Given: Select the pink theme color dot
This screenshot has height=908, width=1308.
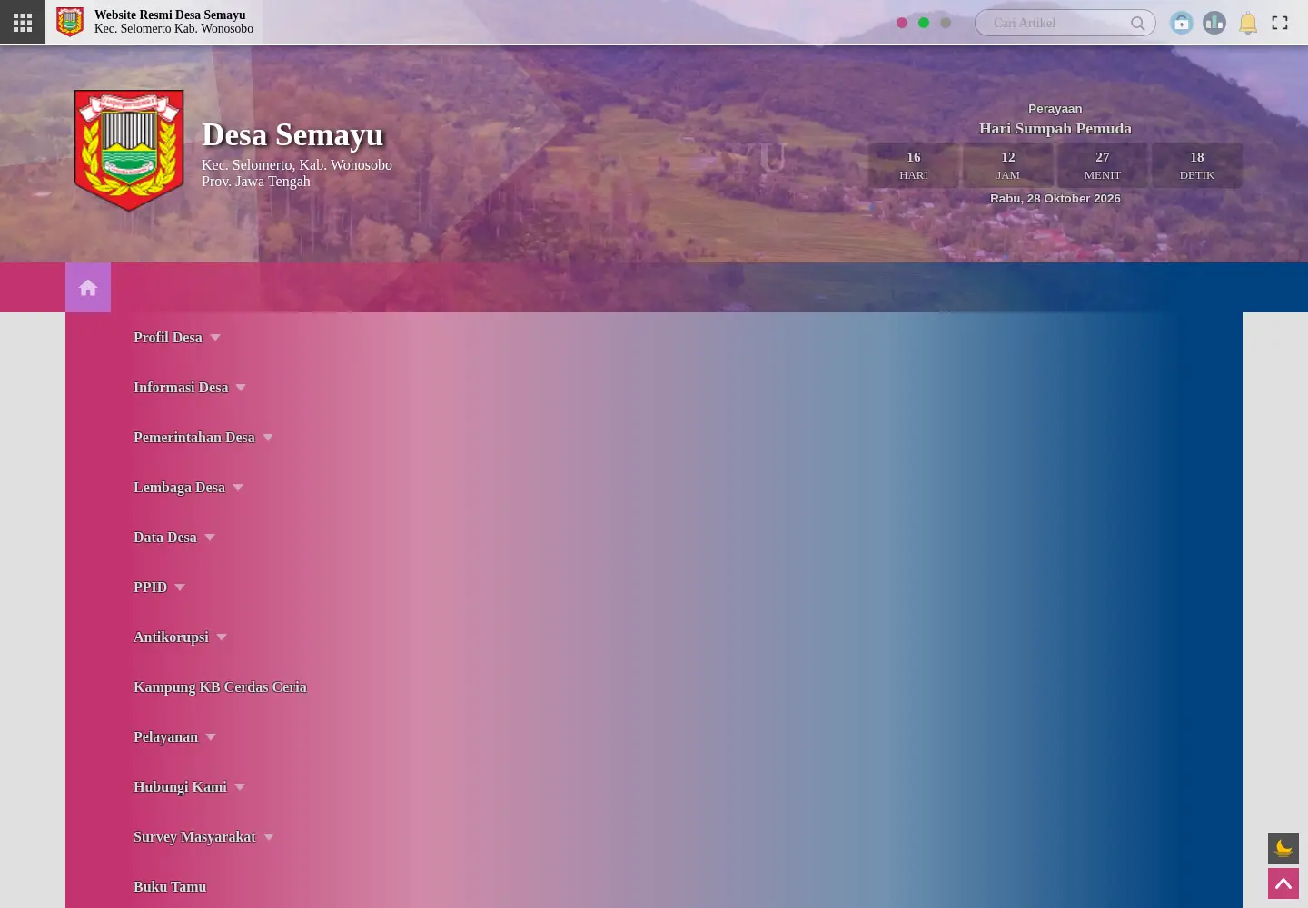Looking at the screenshot, I should point(902,23).
